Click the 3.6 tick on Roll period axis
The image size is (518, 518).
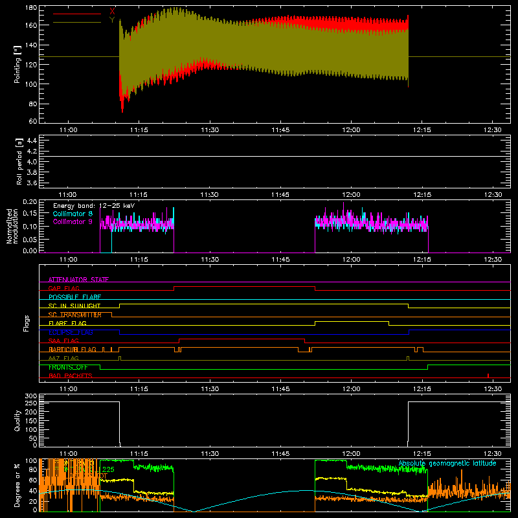32,183
